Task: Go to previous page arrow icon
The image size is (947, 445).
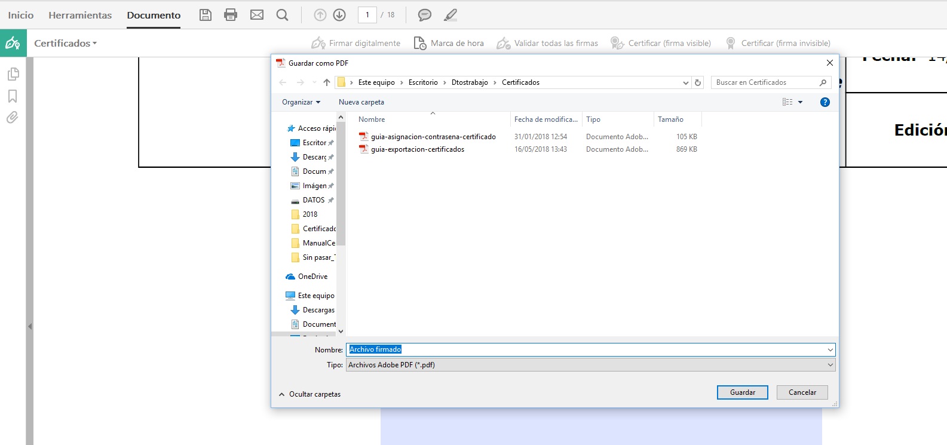Action: click(320, 15)
